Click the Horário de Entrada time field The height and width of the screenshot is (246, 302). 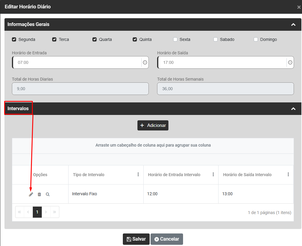click(x=78, y=63)
